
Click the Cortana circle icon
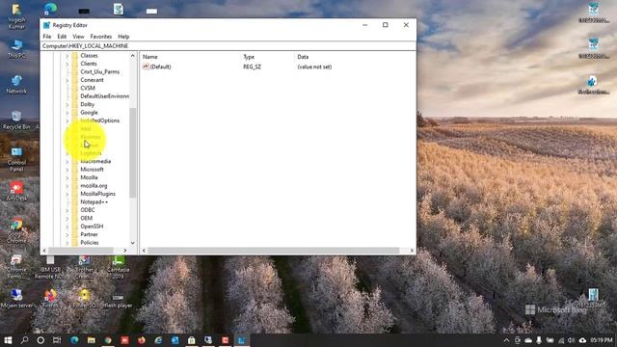coord(40,340)
